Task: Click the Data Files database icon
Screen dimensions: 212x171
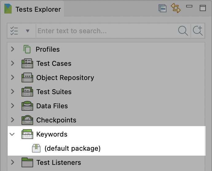Action: 27,106
